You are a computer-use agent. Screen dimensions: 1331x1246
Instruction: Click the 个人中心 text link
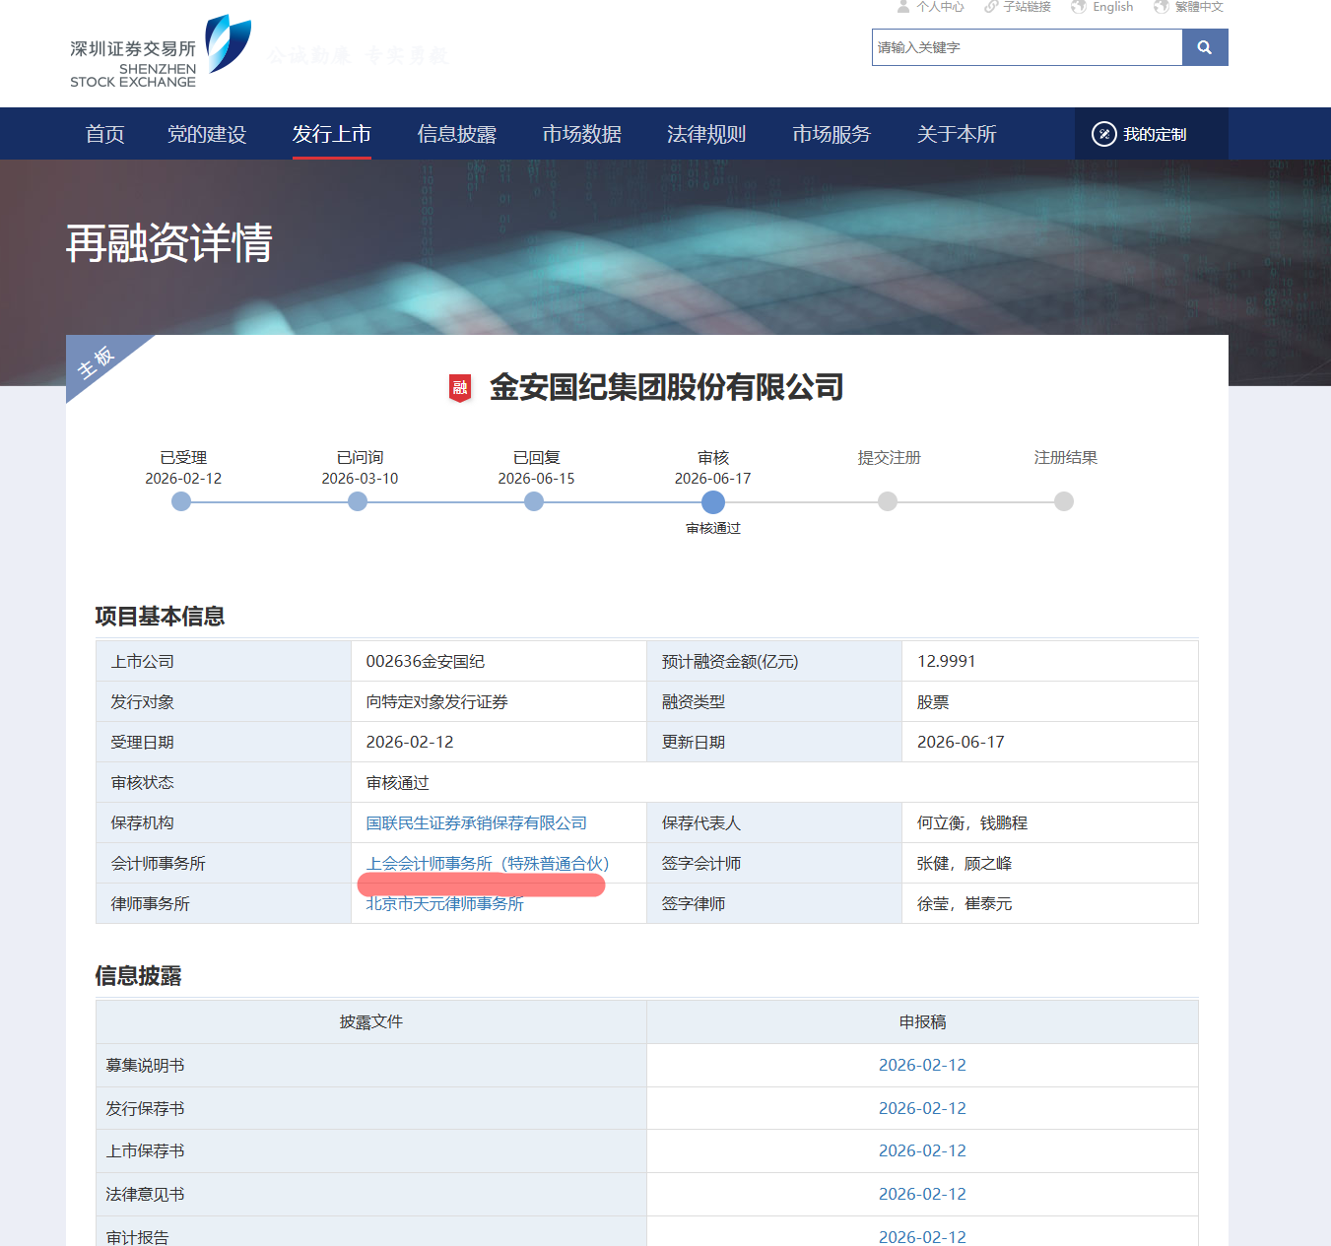click(x=941, y=7)
